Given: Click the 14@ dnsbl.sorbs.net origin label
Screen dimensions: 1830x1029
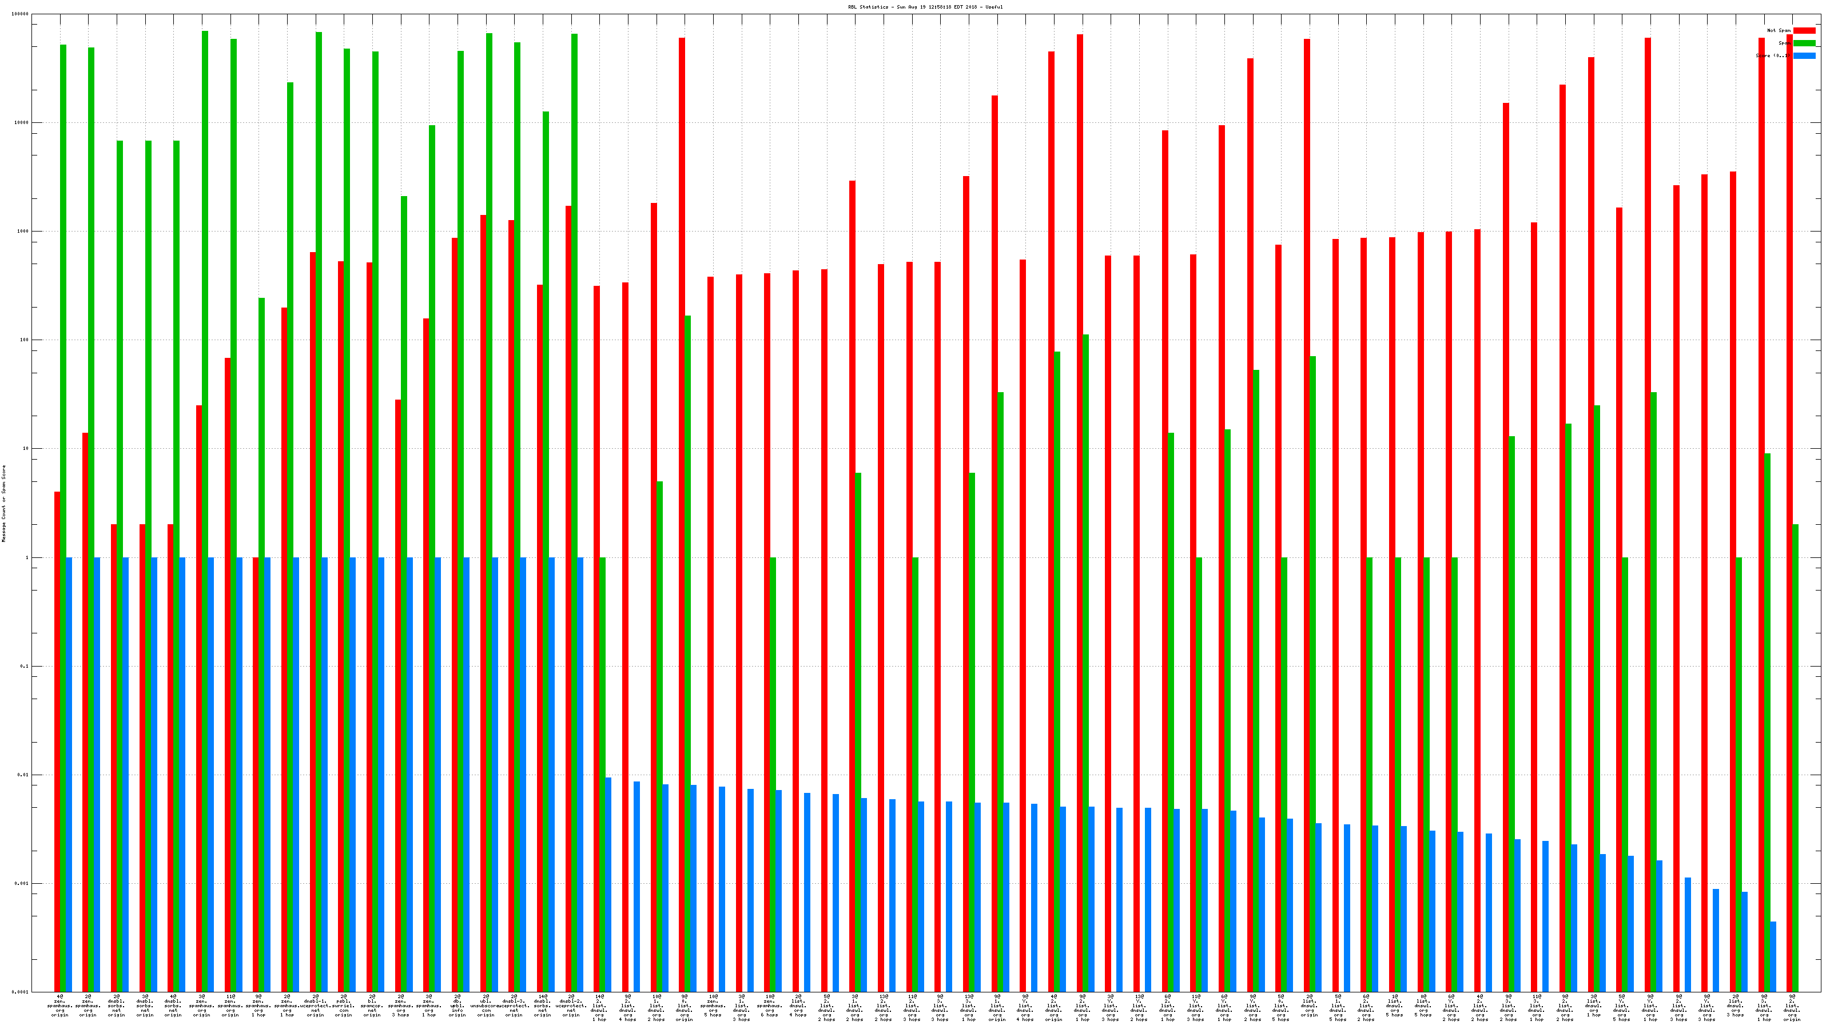Looking at the screenshot, I should (x=543, y=1006).
